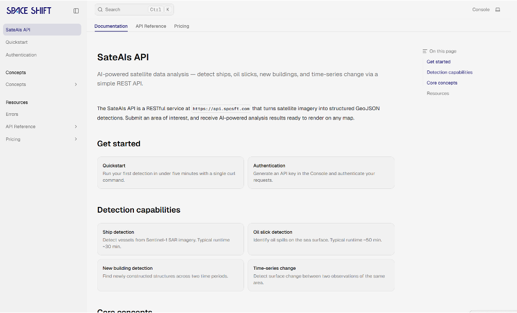Viewport: 517px width, 313px height.
Task: Open the Errors sidebar page
Action: click(x=12, y=114)
